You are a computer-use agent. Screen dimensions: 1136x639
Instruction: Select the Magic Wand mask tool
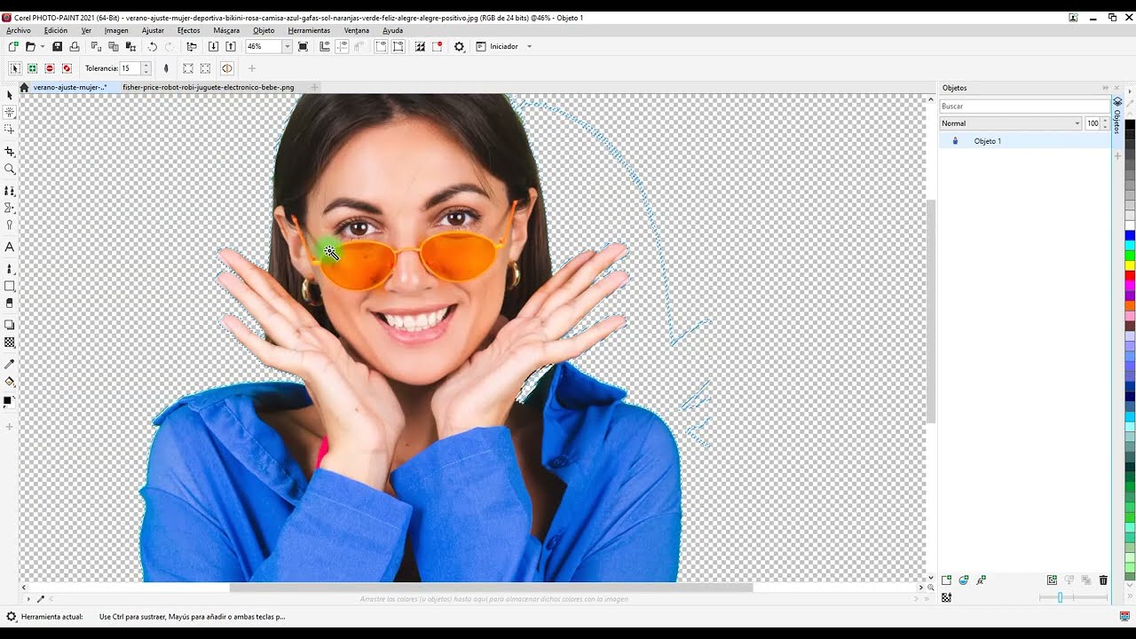coord(10,113)
